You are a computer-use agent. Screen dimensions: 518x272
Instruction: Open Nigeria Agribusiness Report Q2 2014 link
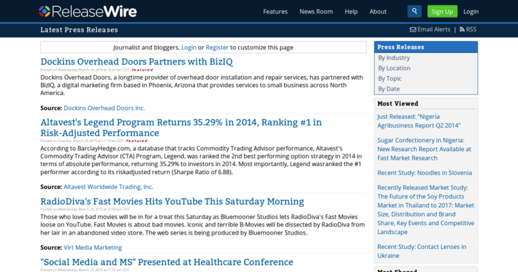pyautogui.click(x=419, y=121)
